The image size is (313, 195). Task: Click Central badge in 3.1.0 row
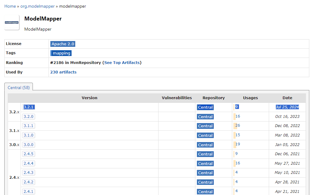205,136
